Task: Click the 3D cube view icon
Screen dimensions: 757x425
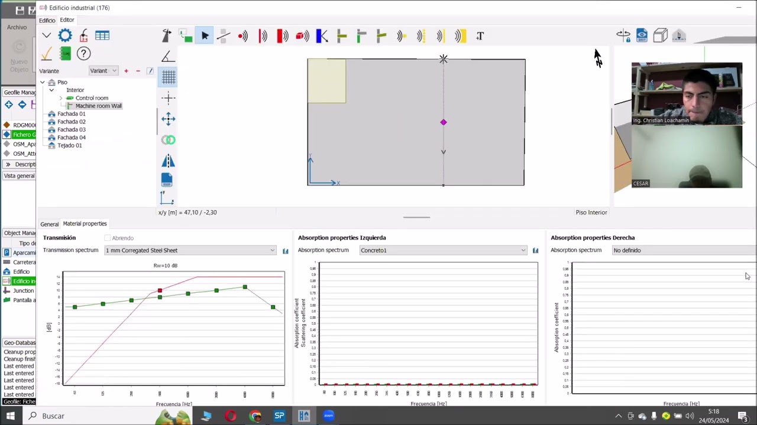Action: (x=661, y=36)
